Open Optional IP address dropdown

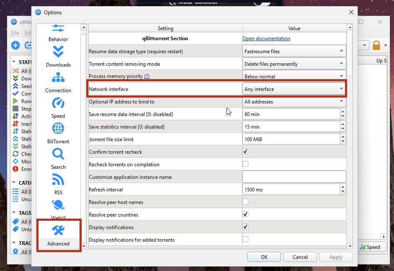point(294,101)
